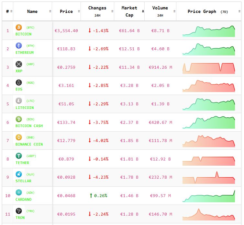The width and height of the screenshot is (244, 225).
Task: Click the Stellar rocket logo icon
Action: tap(19, 174)
